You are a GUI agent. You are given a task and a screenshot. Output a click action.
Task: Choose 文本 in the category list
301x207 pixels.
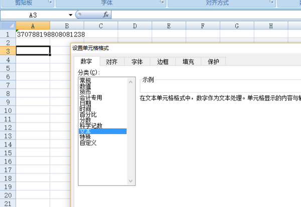point(103,131)
